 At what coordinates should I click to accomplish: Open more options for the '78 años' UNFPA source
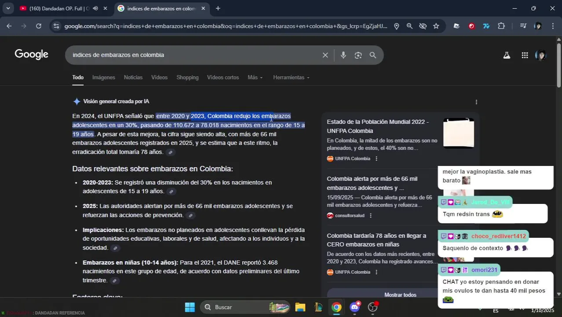376,272
